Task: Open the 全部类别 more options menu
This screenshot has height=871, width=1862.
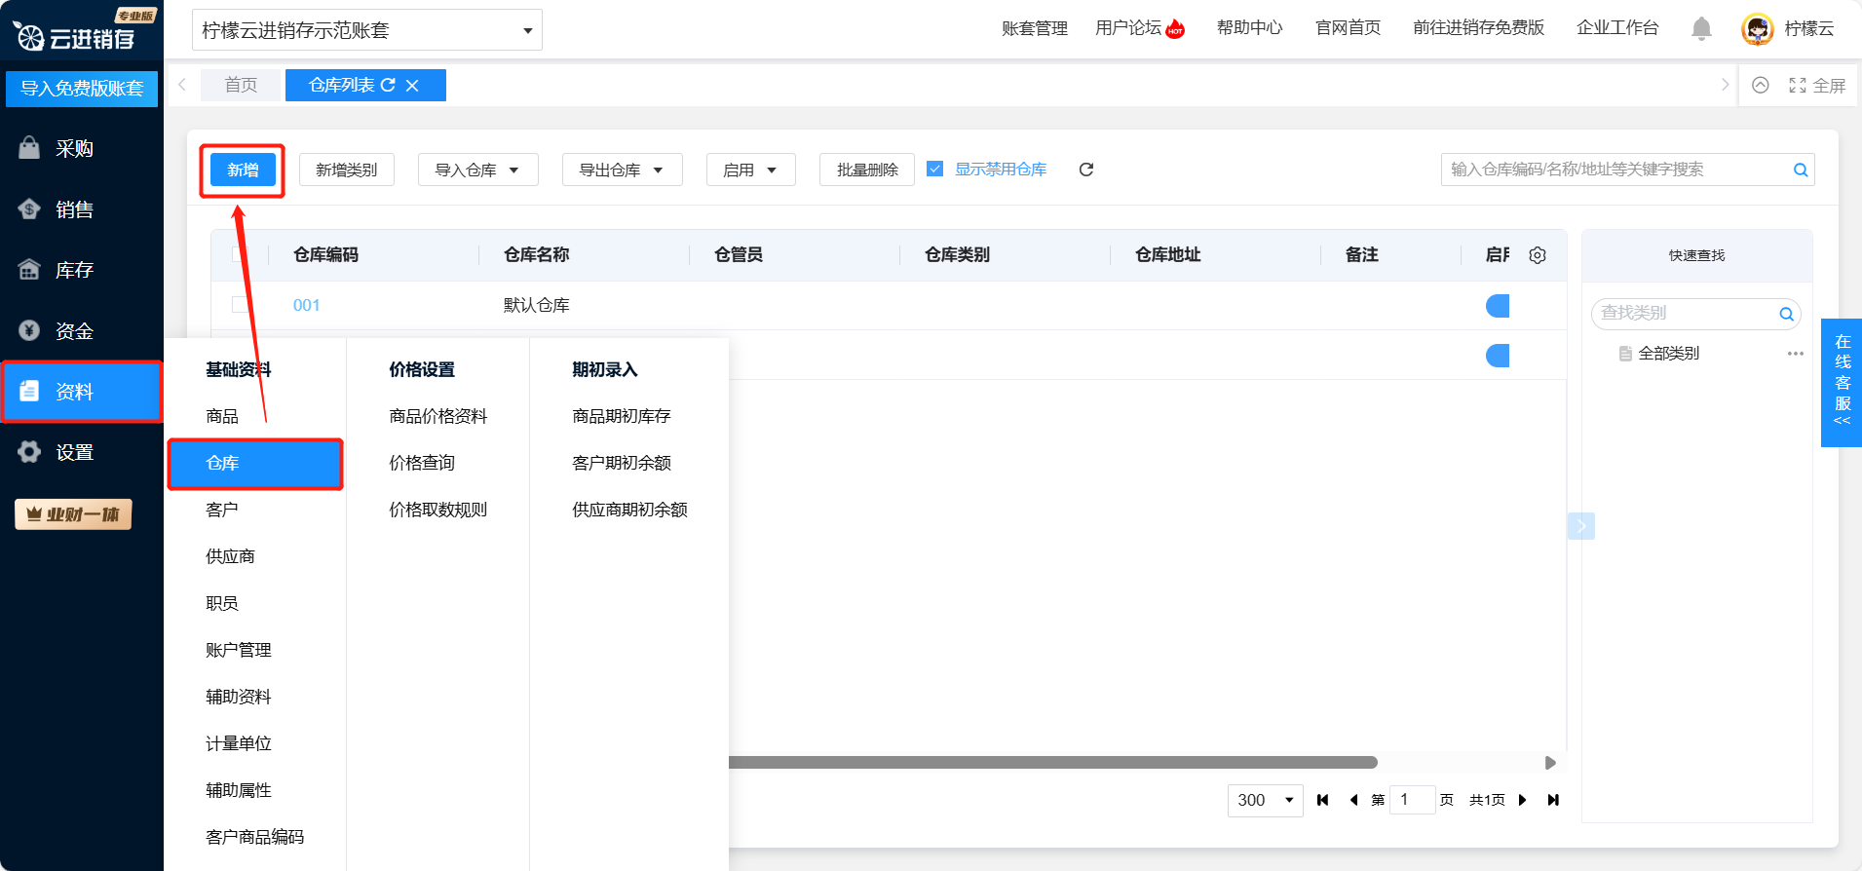Action: 1796,354
